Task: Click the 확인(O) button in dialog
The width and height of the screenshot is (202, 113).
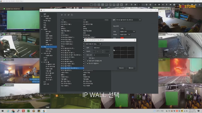Action: [x=131, y=68]
